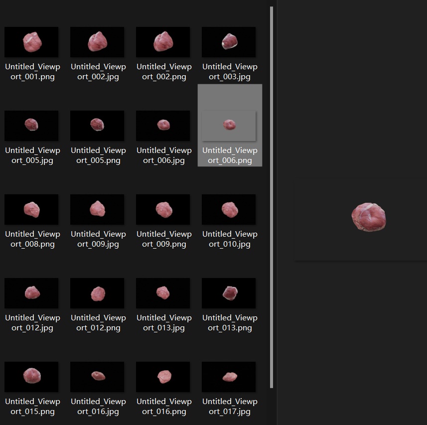Select the Untitled_Viewport_003.jpg thumbnail
Screen dimensions: 427x425
pyautogui.click(x=229, y=42)
